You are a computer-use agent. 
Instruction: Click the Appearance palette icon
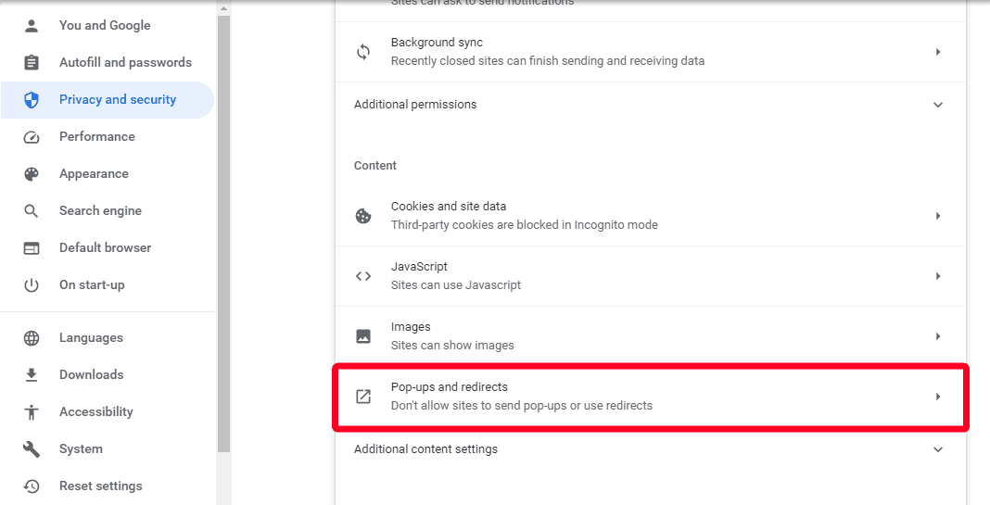[x=32, y=174]
